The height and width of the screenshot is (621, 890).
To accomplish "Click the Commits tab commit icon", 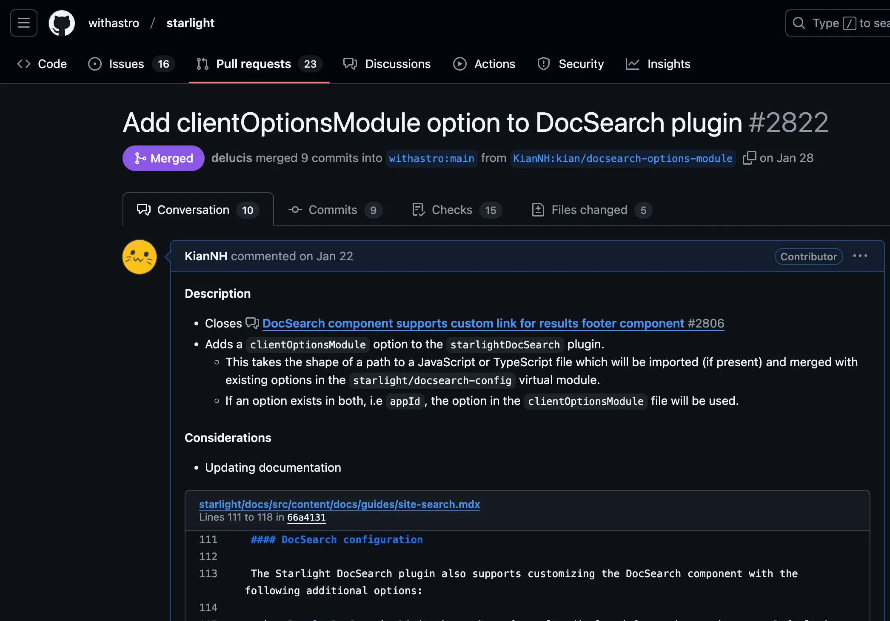I will click(295, 210).
